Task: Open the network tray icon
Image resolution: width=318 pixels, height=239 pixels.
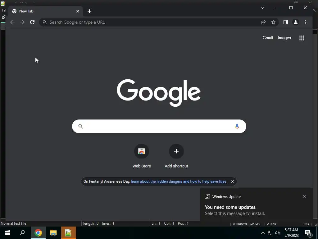Action: [x=270, y=233]
